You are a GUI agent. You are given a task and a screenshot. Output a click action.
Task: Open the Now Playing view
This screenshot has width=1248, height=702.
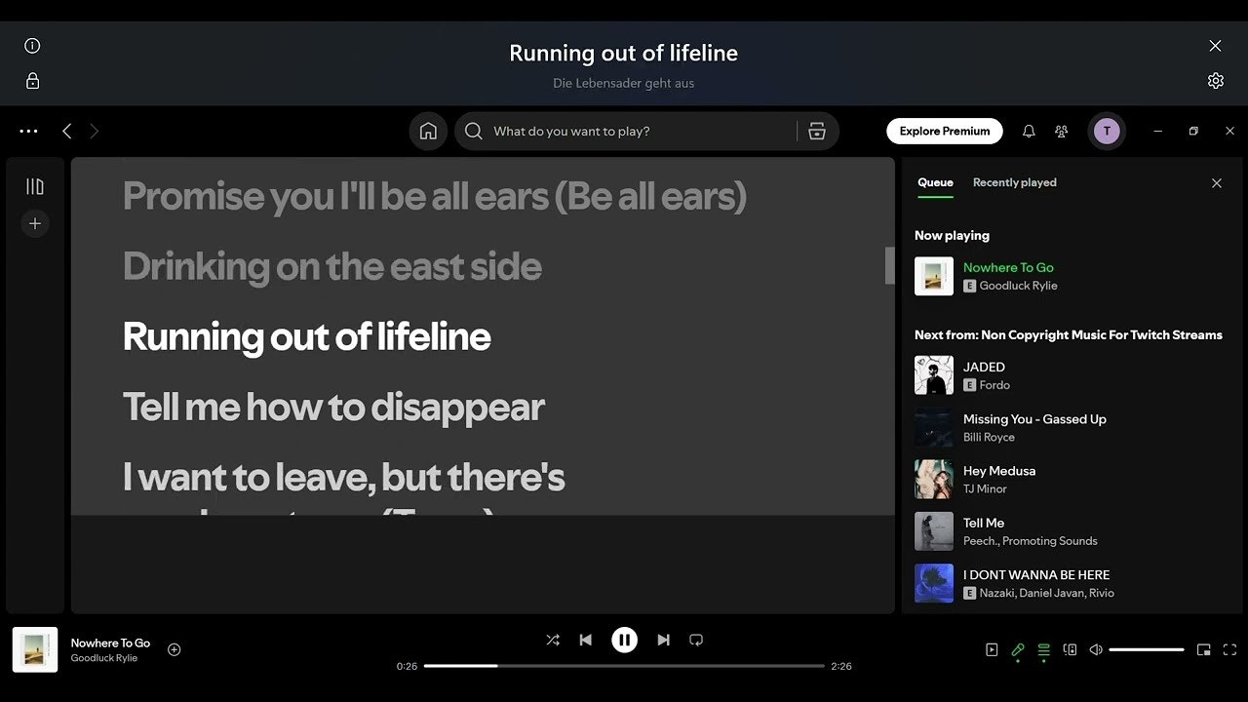coord(992,649)
